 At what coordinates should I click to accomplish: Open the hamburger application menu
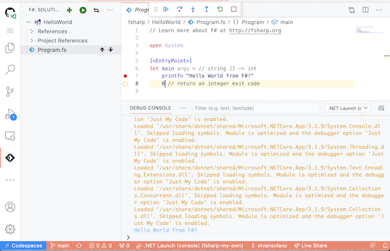point(10,30)
